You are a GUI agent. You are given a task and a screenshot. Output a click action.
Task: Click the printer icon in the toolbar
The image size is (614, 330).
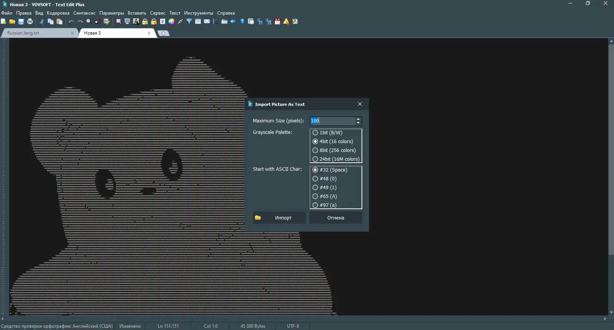(30, 21)
